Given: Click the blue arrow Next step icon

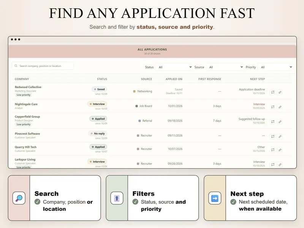Looking at the screenshot, I should tap(215, 198).
